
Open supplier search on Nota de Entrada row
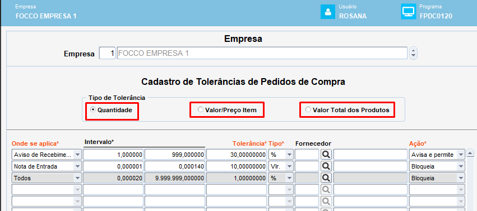[x=326, y=166]
